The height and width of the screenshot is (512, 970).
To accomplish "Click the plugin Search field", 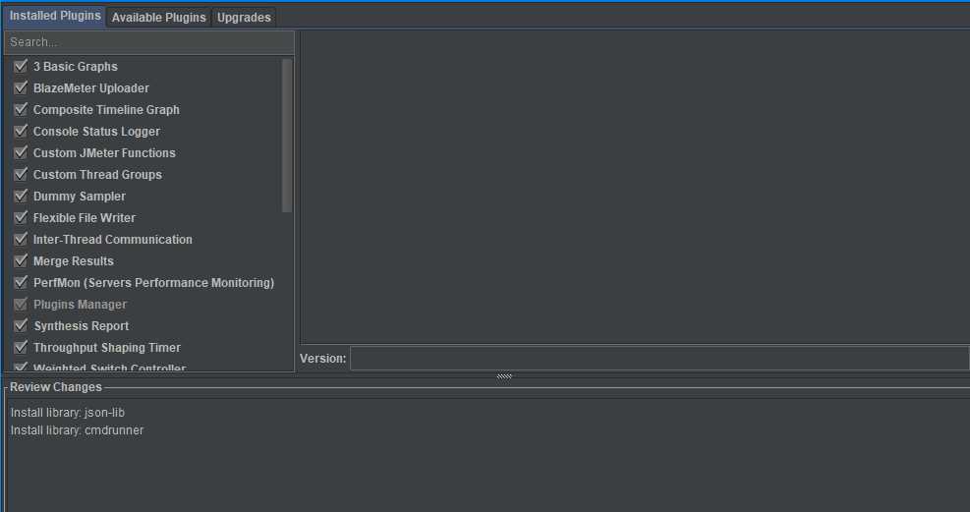I will (x=149, y=42).
